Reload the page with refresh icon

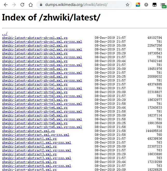(x=22, y=5)
